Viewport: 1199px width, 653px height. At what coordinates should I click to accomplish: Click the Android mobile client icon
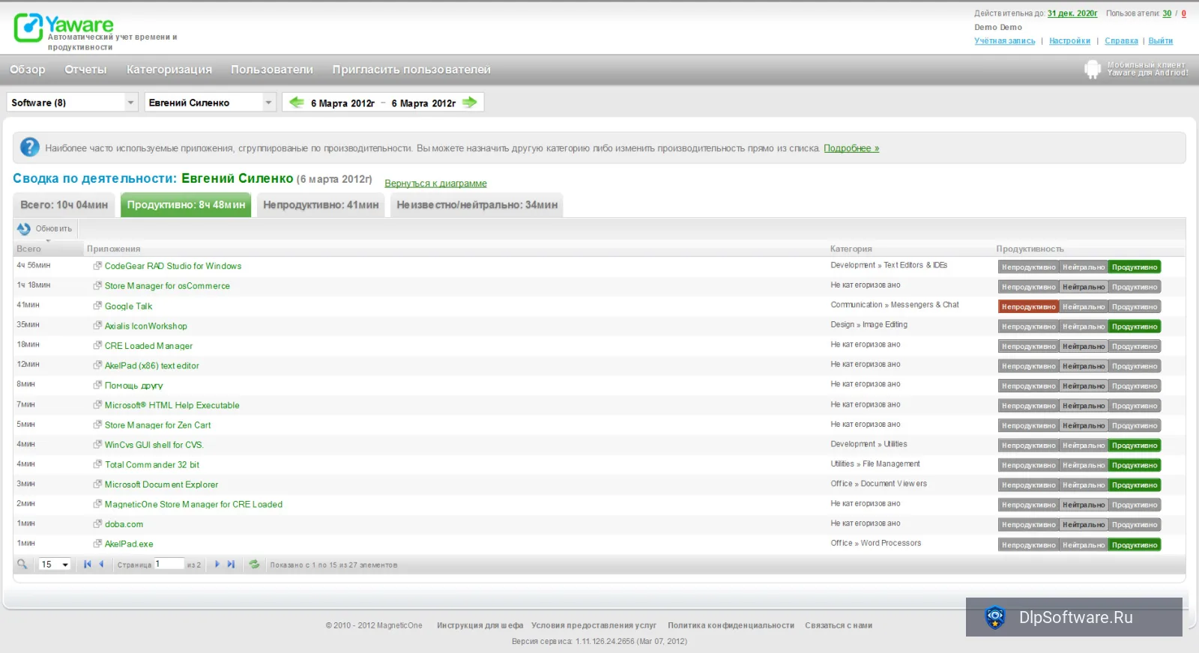[x=1093, y=69]
